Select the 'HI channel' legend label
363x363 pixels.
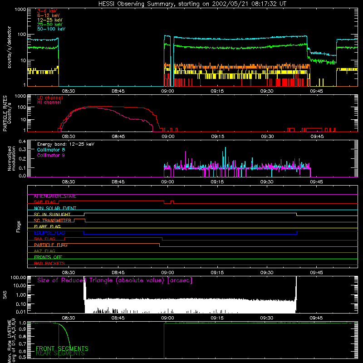49,103
